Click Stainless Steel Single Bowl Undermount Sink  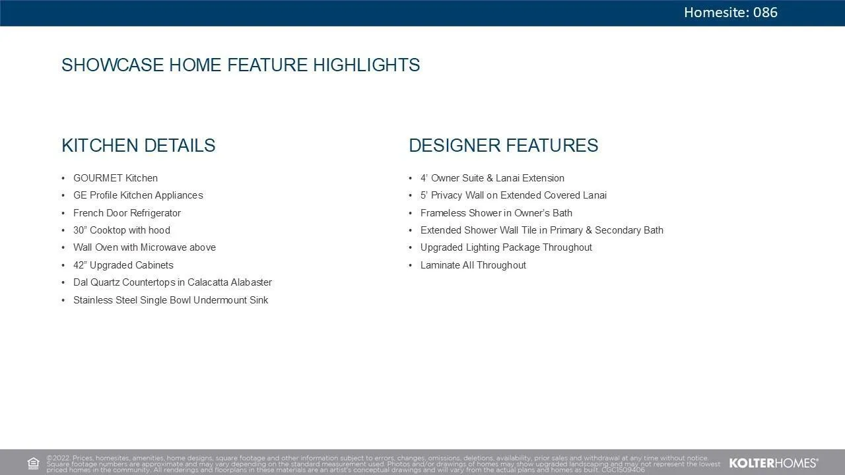(170, 300)
